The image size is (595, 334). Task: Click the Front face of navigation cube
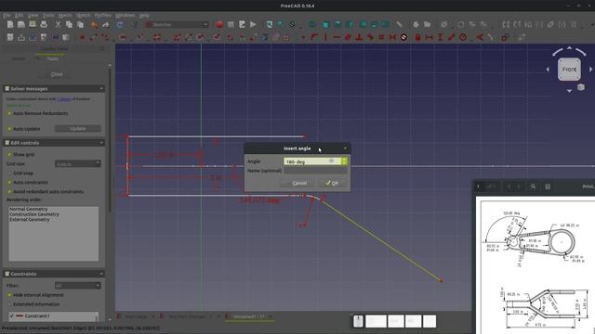click(569, 70)
